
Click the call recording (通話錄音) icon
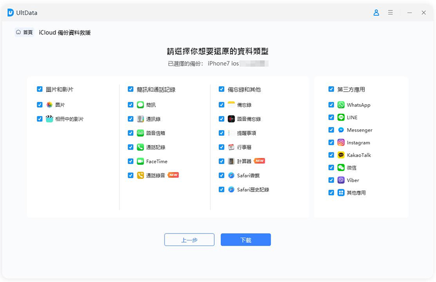point(141,176)
